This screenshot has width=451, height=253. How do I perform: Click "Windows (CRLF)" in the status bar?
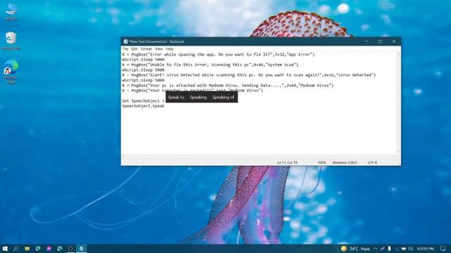click(x=345, y=162)
